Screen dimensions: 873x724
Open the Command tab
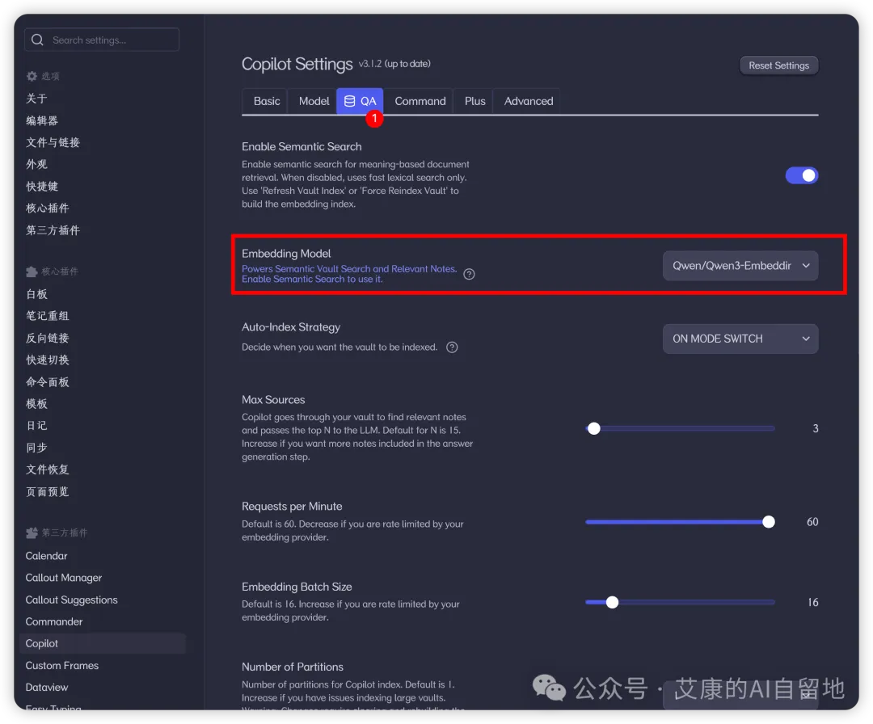420,101
